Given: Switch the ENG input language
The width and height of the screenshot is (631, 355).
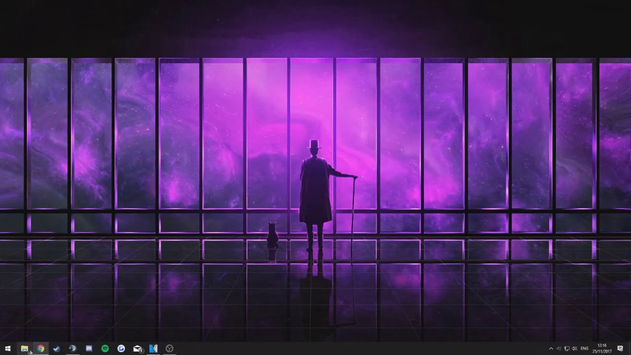Looking at the screenshot, I should 585,349.
